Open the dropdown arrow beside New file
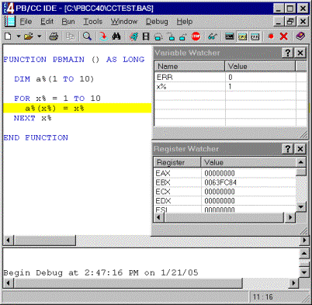 click(x=19, y=36)
